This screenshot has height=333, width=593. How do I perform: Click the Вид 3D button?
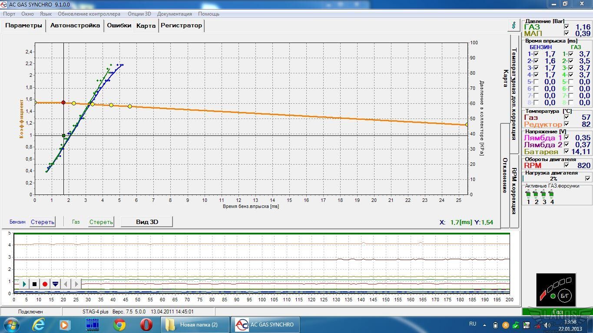(x=147, y=222)
